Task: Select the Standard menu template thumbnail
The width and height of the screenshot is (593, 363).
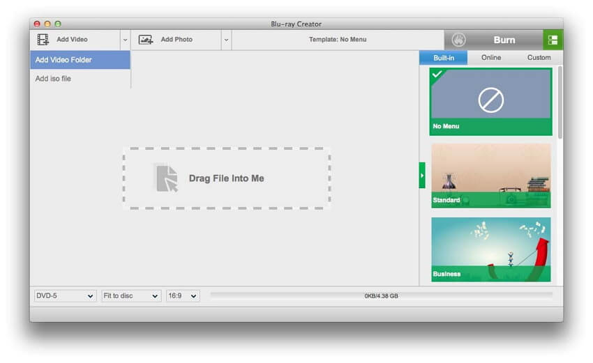Action: point(490,176)
